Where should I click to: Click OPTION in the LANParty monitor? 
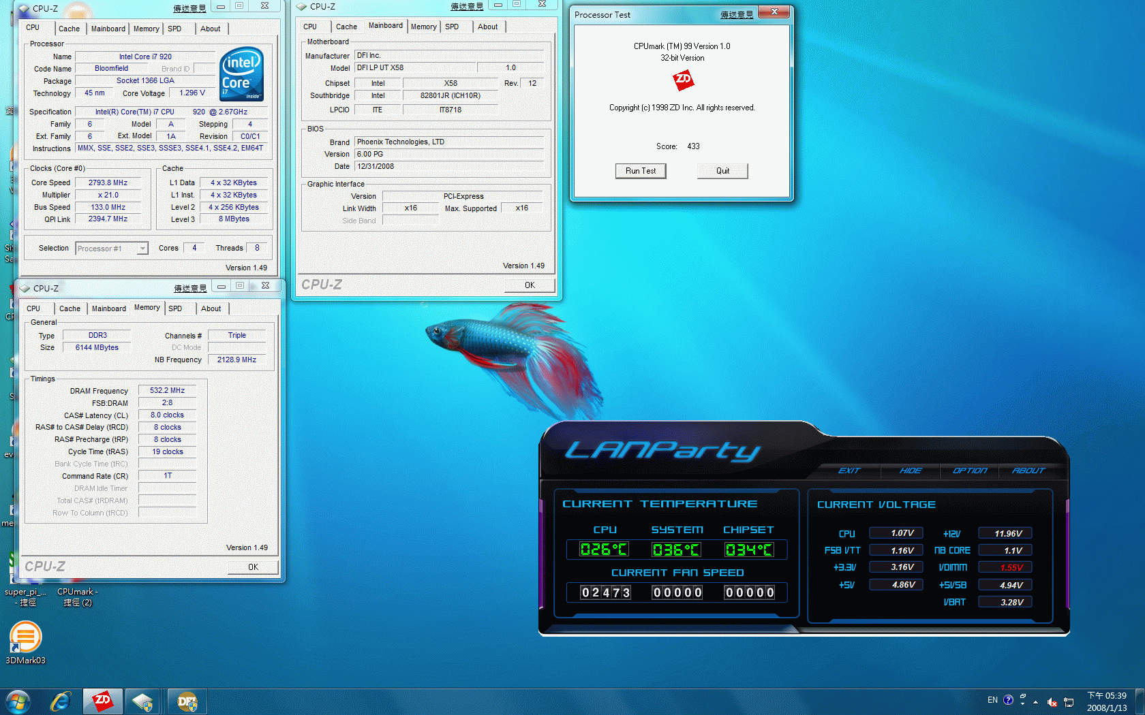pos(969,471)
